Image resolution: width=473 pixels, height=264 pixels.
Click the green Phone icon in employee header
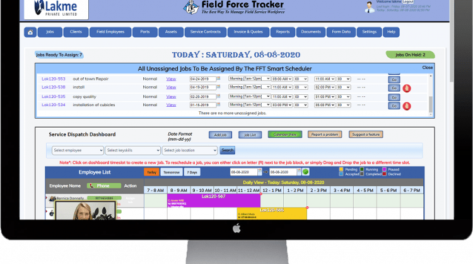point(98,186)
